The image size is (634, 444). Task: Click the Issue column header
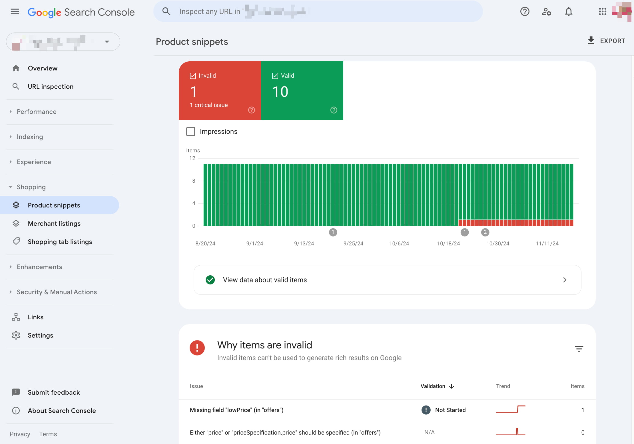196,386
